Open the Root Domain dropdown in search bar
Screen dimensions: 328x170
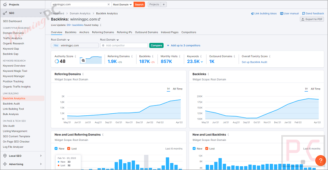point(123,5)
